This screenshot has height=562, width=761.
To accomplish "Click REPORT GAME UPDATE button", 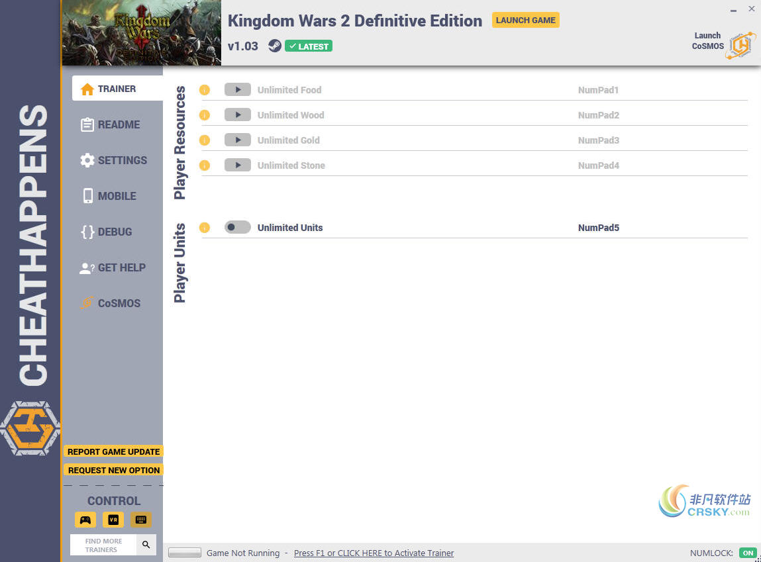I will tap(113, 452).
